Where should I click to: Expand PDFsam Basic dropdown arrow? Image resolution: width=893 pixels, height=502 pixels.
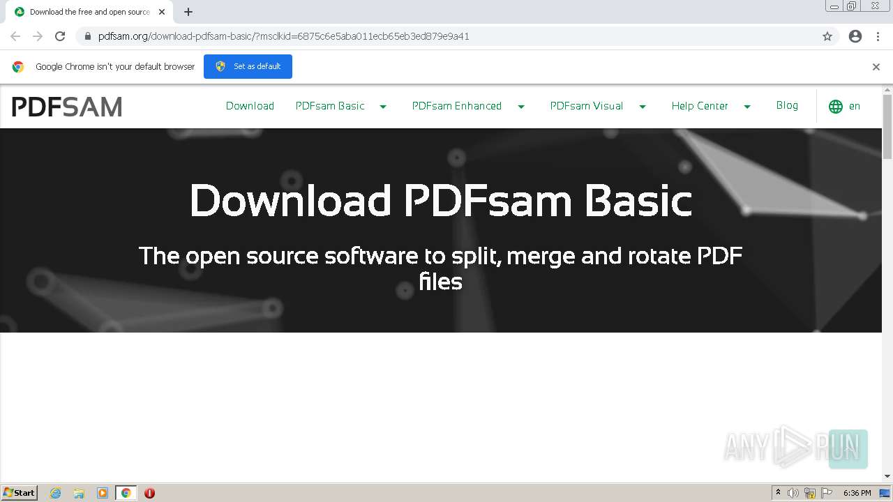tap(383, 107)
